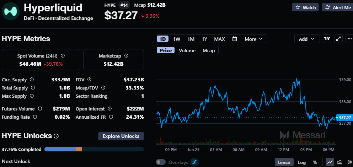The image size is (353, 167).
Task: Click the 24.31% annualized FR value
Action: click(135, 117)
